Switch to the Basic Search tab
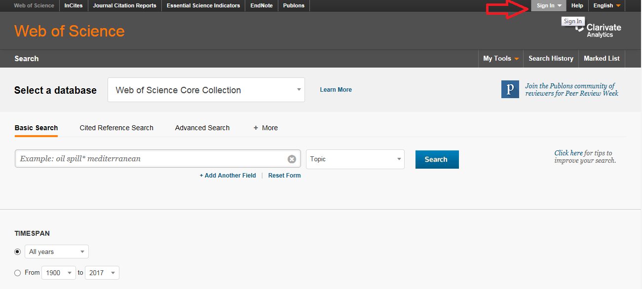This screenshot has width=642, height=289. pyautogui.click(x=36, y=128)
